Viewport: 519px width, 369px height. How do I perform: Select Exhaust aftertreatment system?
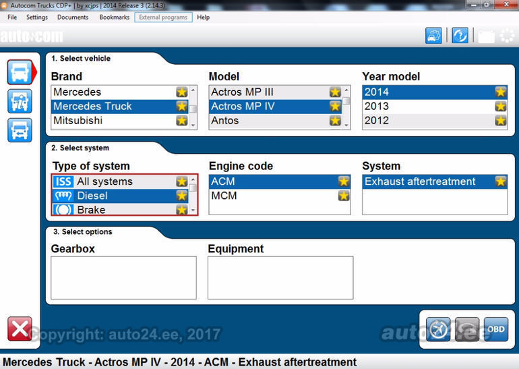click(435, 181)
